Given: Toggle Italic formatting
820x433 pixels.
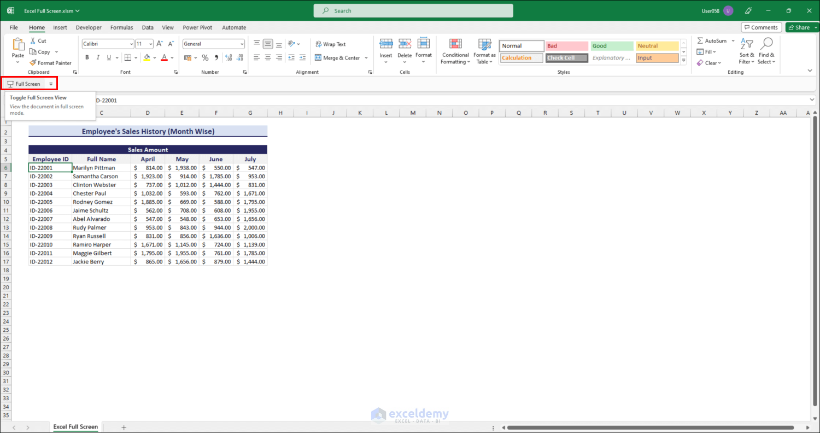Looking at the screenshot, I should coord(98,57).
